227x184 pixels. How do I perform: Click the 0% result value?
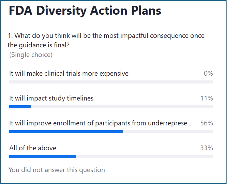click(208, 73)
